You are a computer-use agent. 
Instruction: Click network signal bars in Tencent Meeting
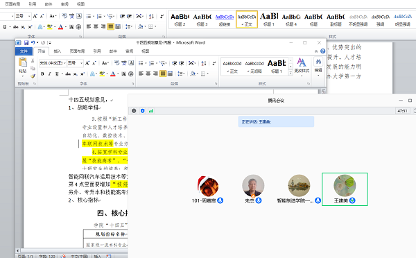click(x=151, y=111)
